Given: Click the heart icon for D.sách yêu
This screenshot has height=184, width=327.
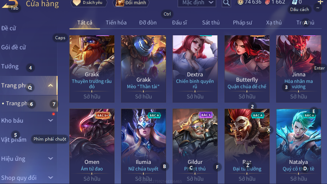Looking at the screenshot, I should (x=77, y=3).
